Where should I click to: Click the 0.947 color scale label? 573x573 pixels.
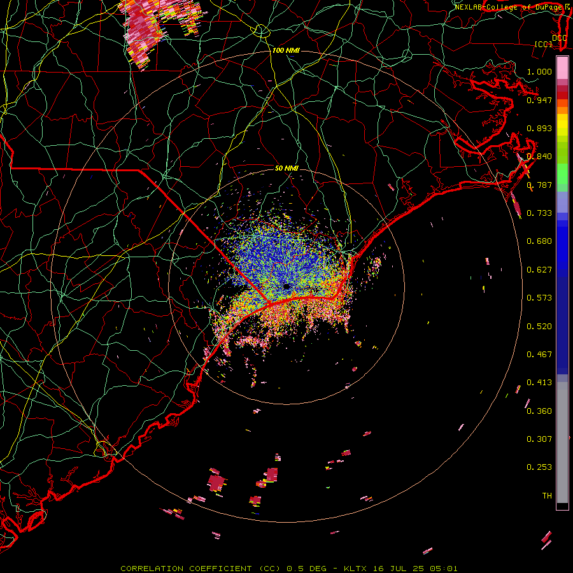[x=539, y=100]
